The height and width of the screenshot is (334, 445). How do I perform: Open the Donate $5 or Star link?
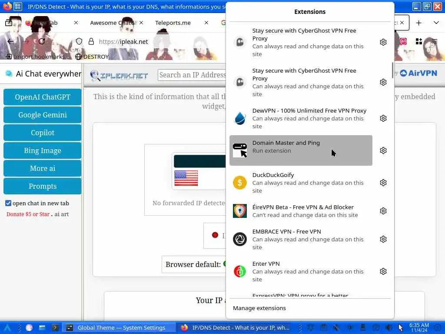pos(28,214)
